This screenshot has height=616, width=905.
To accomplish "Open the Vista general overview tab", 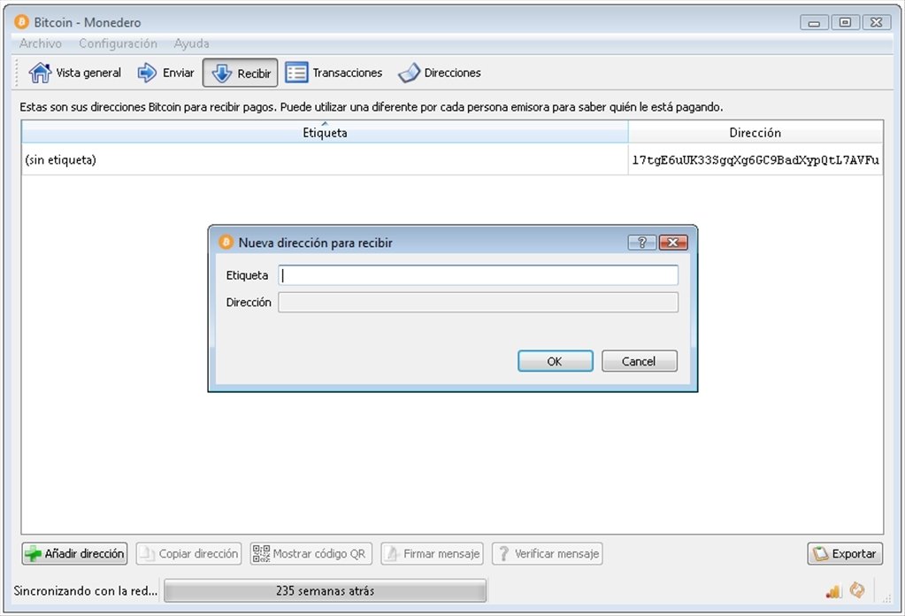I will [x=75, y=73].
